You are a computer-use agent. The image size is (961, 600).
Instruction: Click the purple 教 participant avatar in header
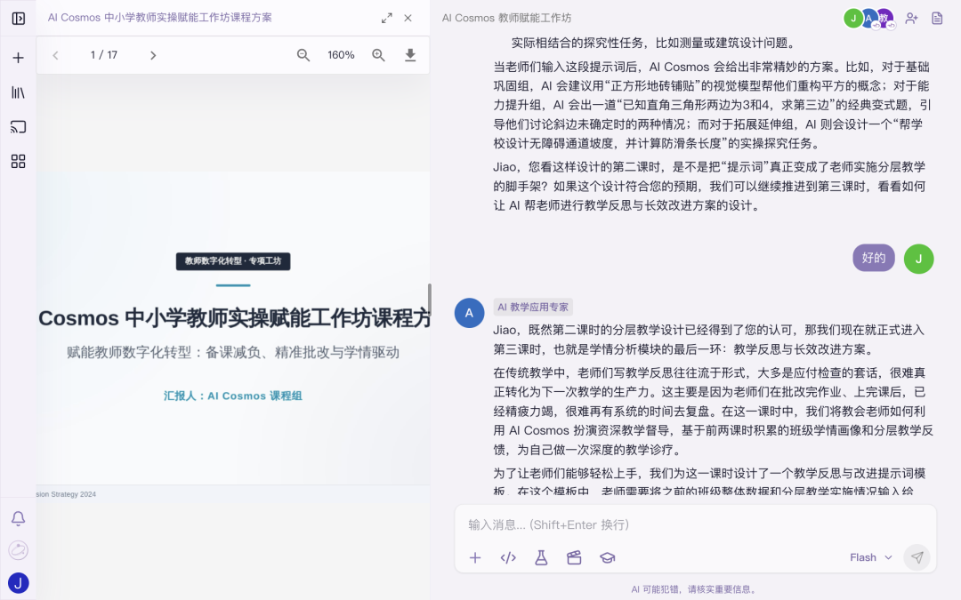(884, 19)
